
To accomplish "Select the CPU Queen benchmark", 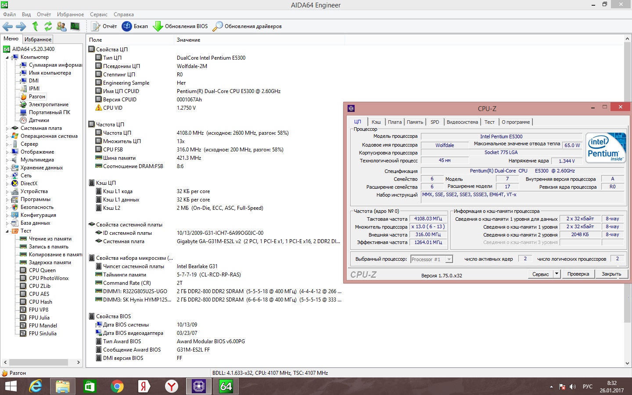I will (42, 270).
